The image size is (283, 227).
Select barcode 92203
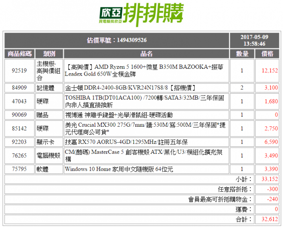coord(19,142)
